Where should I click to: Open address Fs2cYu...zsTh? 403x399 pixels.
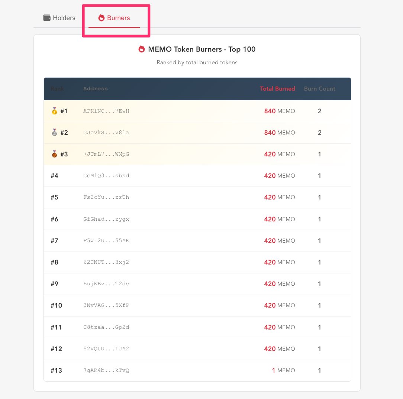coord(106,197)
